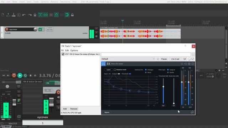Click the track volume knob on кусочек
Viewport: 228px width, 128px height.
pyautogui.click(x=35, y=29)
